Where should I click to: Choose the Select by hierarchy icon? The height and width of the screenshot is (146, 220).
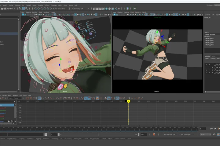[20, 9]
